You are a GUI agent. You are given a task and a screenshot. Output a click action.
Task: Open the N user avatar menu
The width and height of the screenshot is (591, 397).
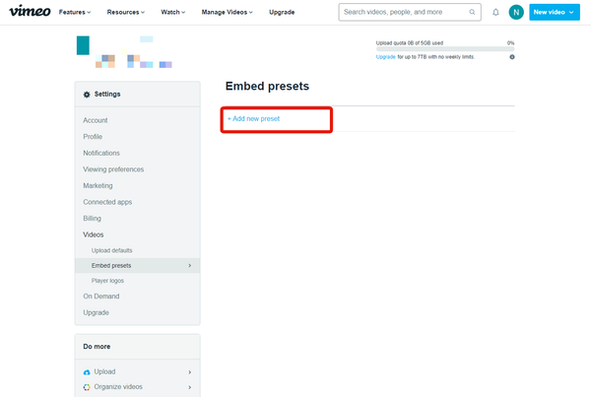[516, 12]
